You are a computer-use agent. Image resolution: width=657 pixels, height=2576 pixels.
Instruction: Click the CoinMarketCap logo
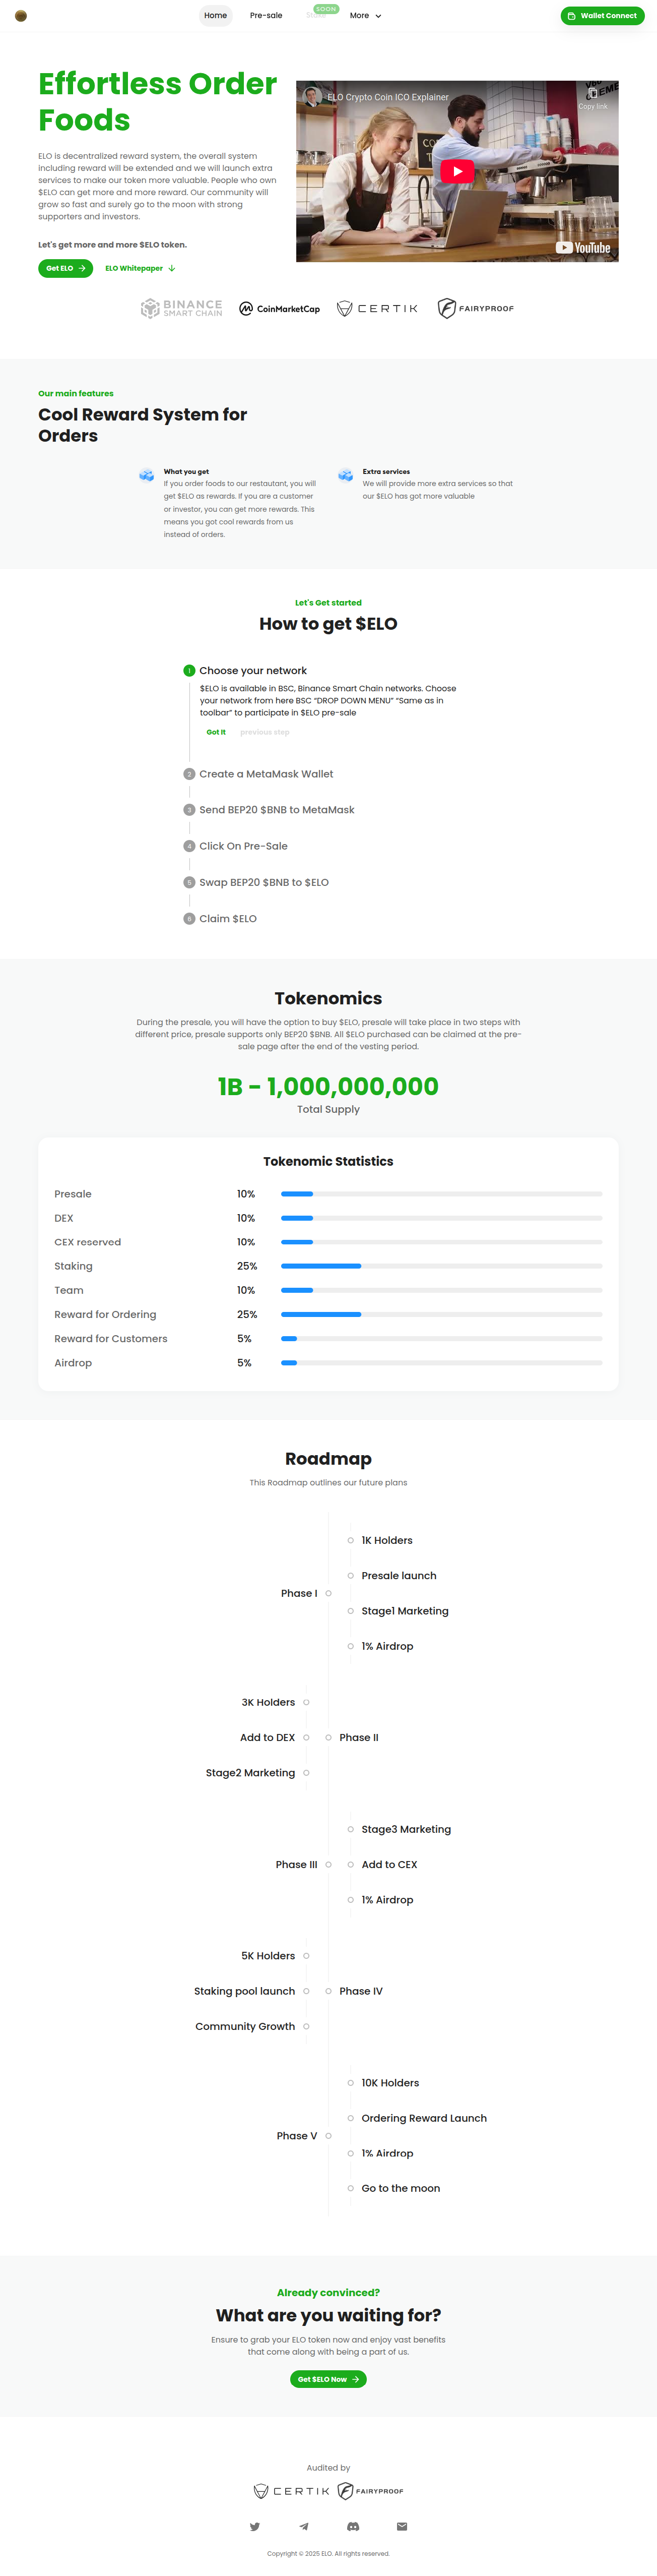point(280,309)
